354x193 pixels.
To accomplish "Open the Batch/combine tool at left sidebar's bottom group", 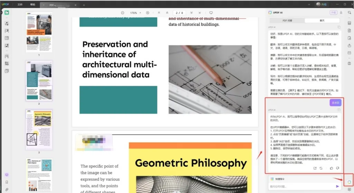I will click(7, 71).
